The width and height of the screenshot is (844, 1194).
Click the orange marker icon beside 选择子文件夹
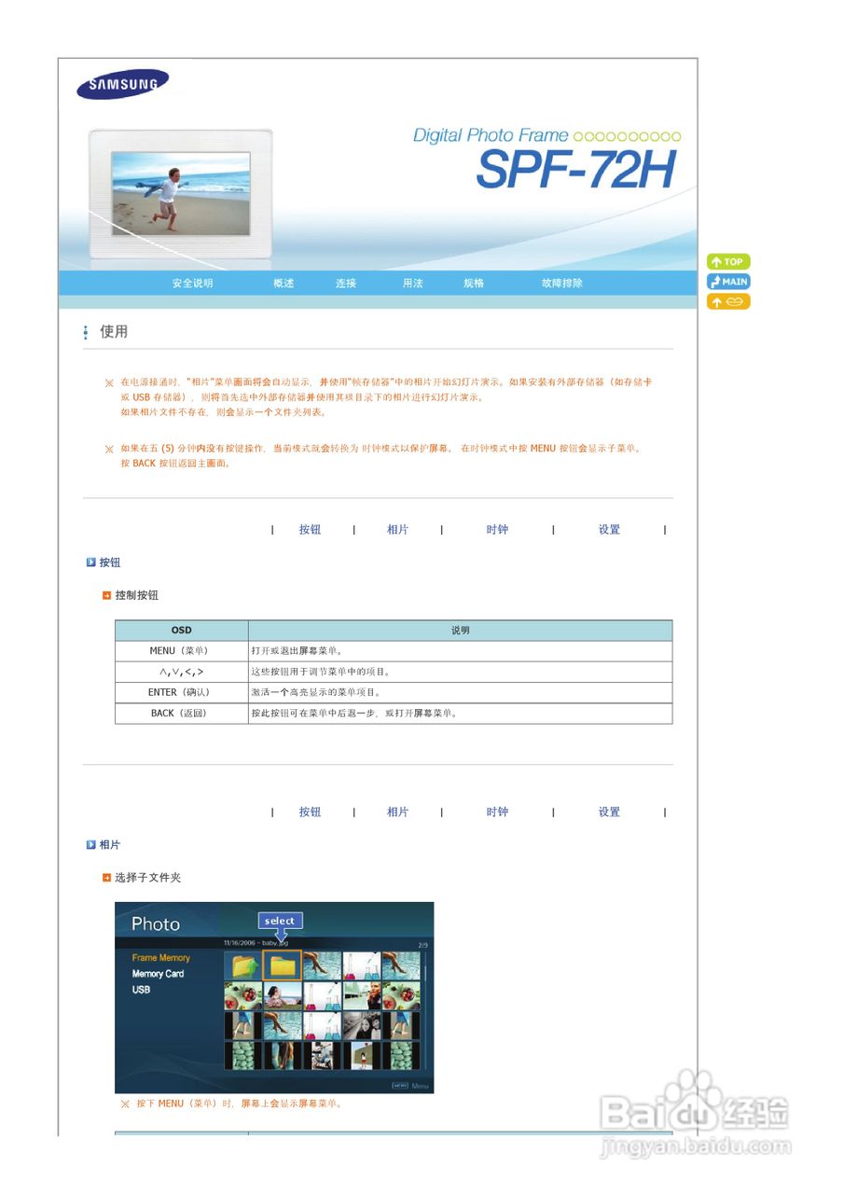[104, 877]
